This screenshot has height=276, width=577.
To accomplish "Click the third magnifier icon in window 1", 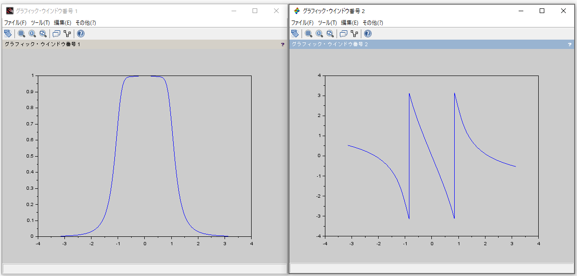I will tap(43, 34).
